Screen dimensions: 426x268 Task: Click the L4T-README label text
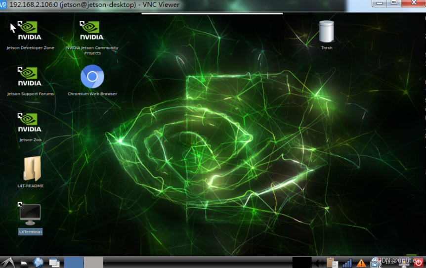pyautogui.click(x=31, y=186)
